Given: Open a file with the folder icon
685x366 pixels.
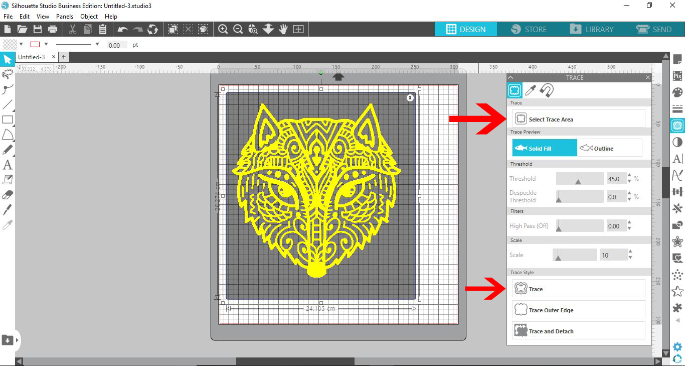Looking at the screenshot, I should click(22, 29).
